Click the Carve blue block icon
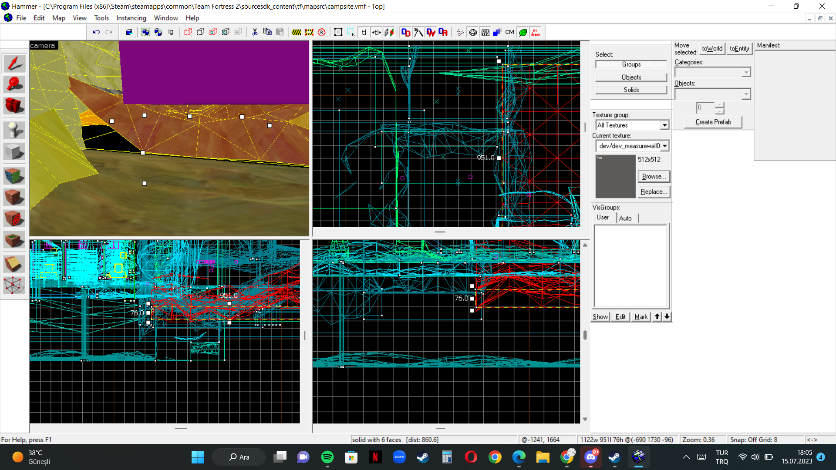The height and width of the screenshot is (470, 836). 129,32
